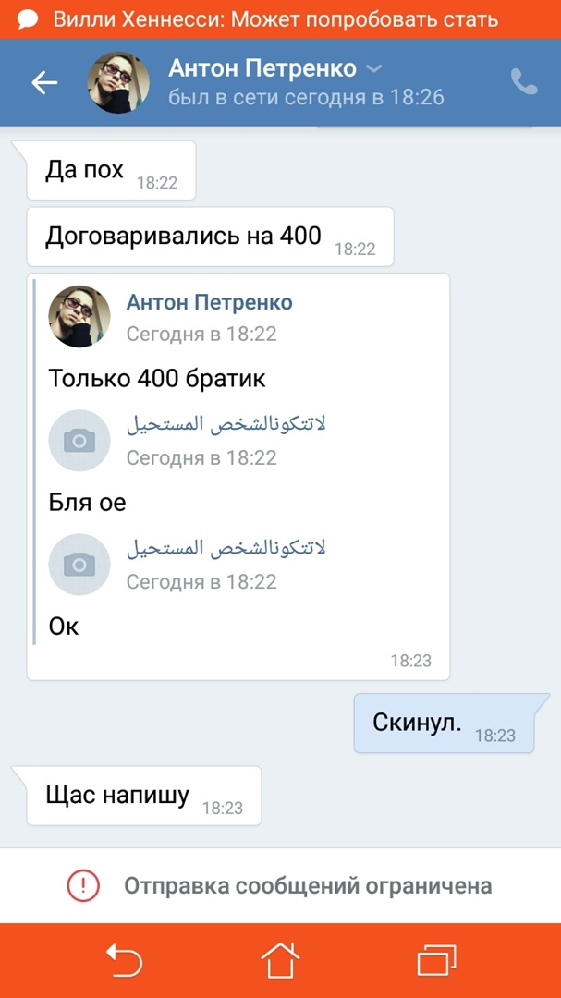Viewport: 561px width, 998px height.
Task: Go back with the header arrow
Action: (x=44, y=83)
